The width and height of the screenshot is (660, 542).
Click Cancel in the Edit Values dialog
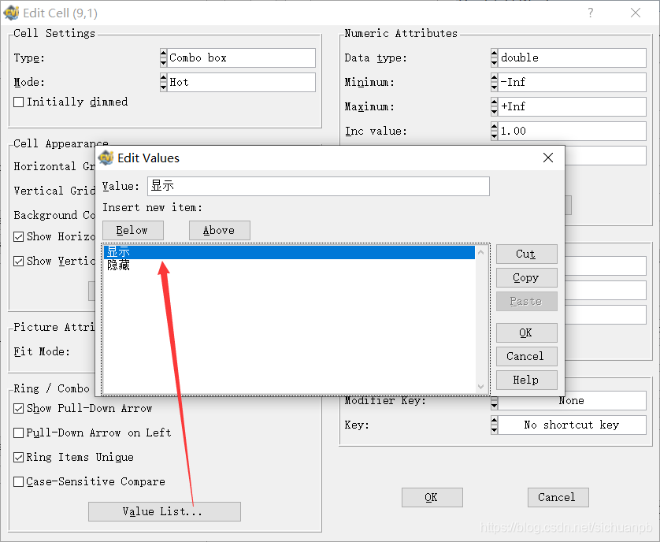527,356
